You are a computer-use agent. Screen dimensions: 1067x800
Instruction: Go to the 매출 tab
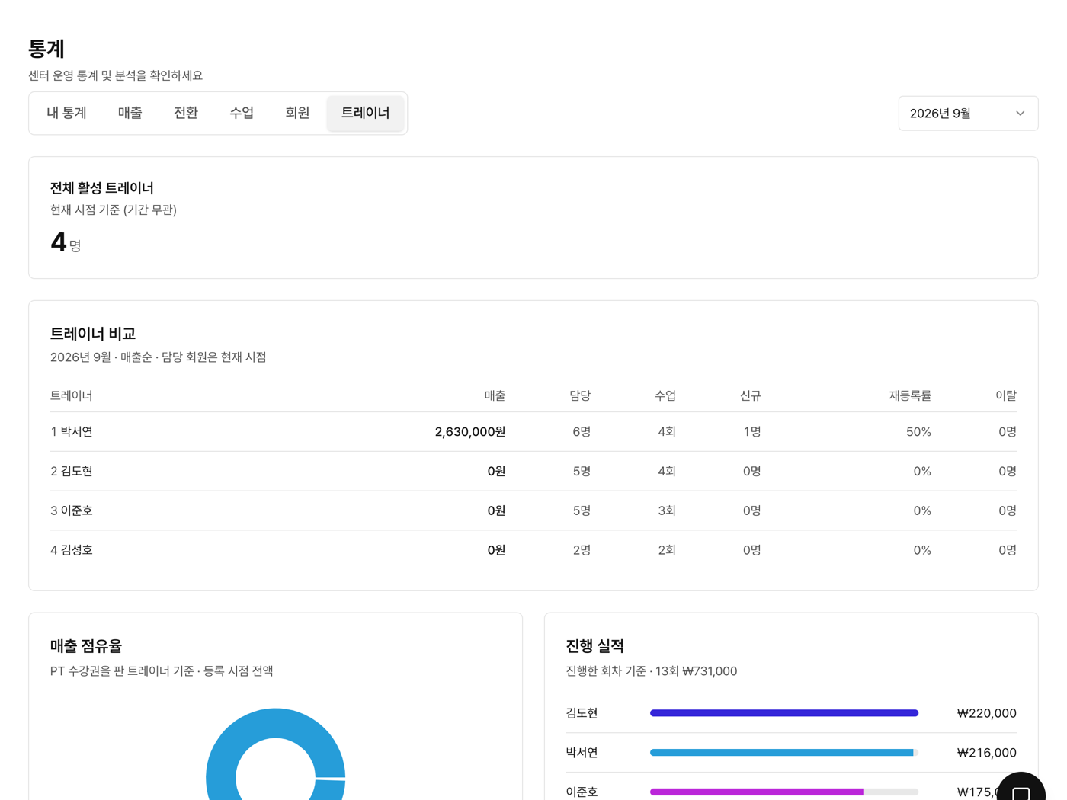[130, 114]
